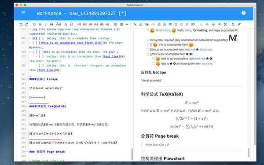Click the preview pane vertical scrollbar thumb

[x=248, y=152]
